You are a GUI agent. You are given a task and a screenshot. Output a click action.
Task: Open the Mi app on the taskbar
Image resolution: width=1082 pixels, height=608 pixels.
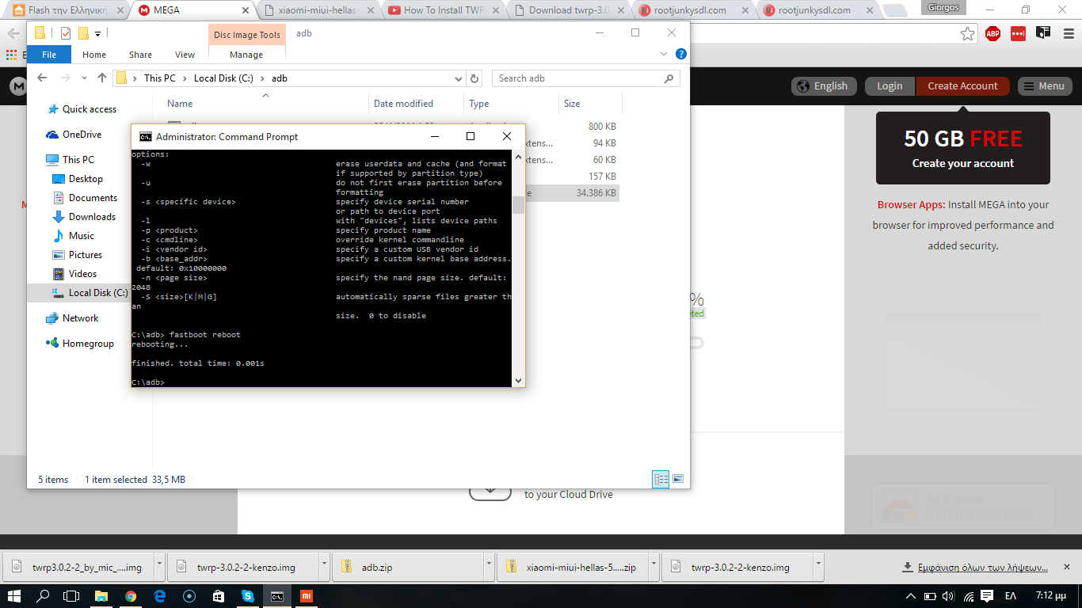pyautogui.click(x=306, y=596)
